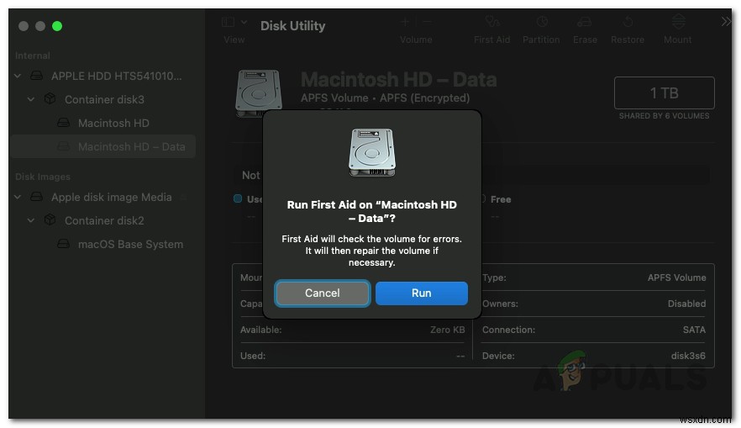
Task: Confirm First Aid with the Run button
Action: click(421, 293)
